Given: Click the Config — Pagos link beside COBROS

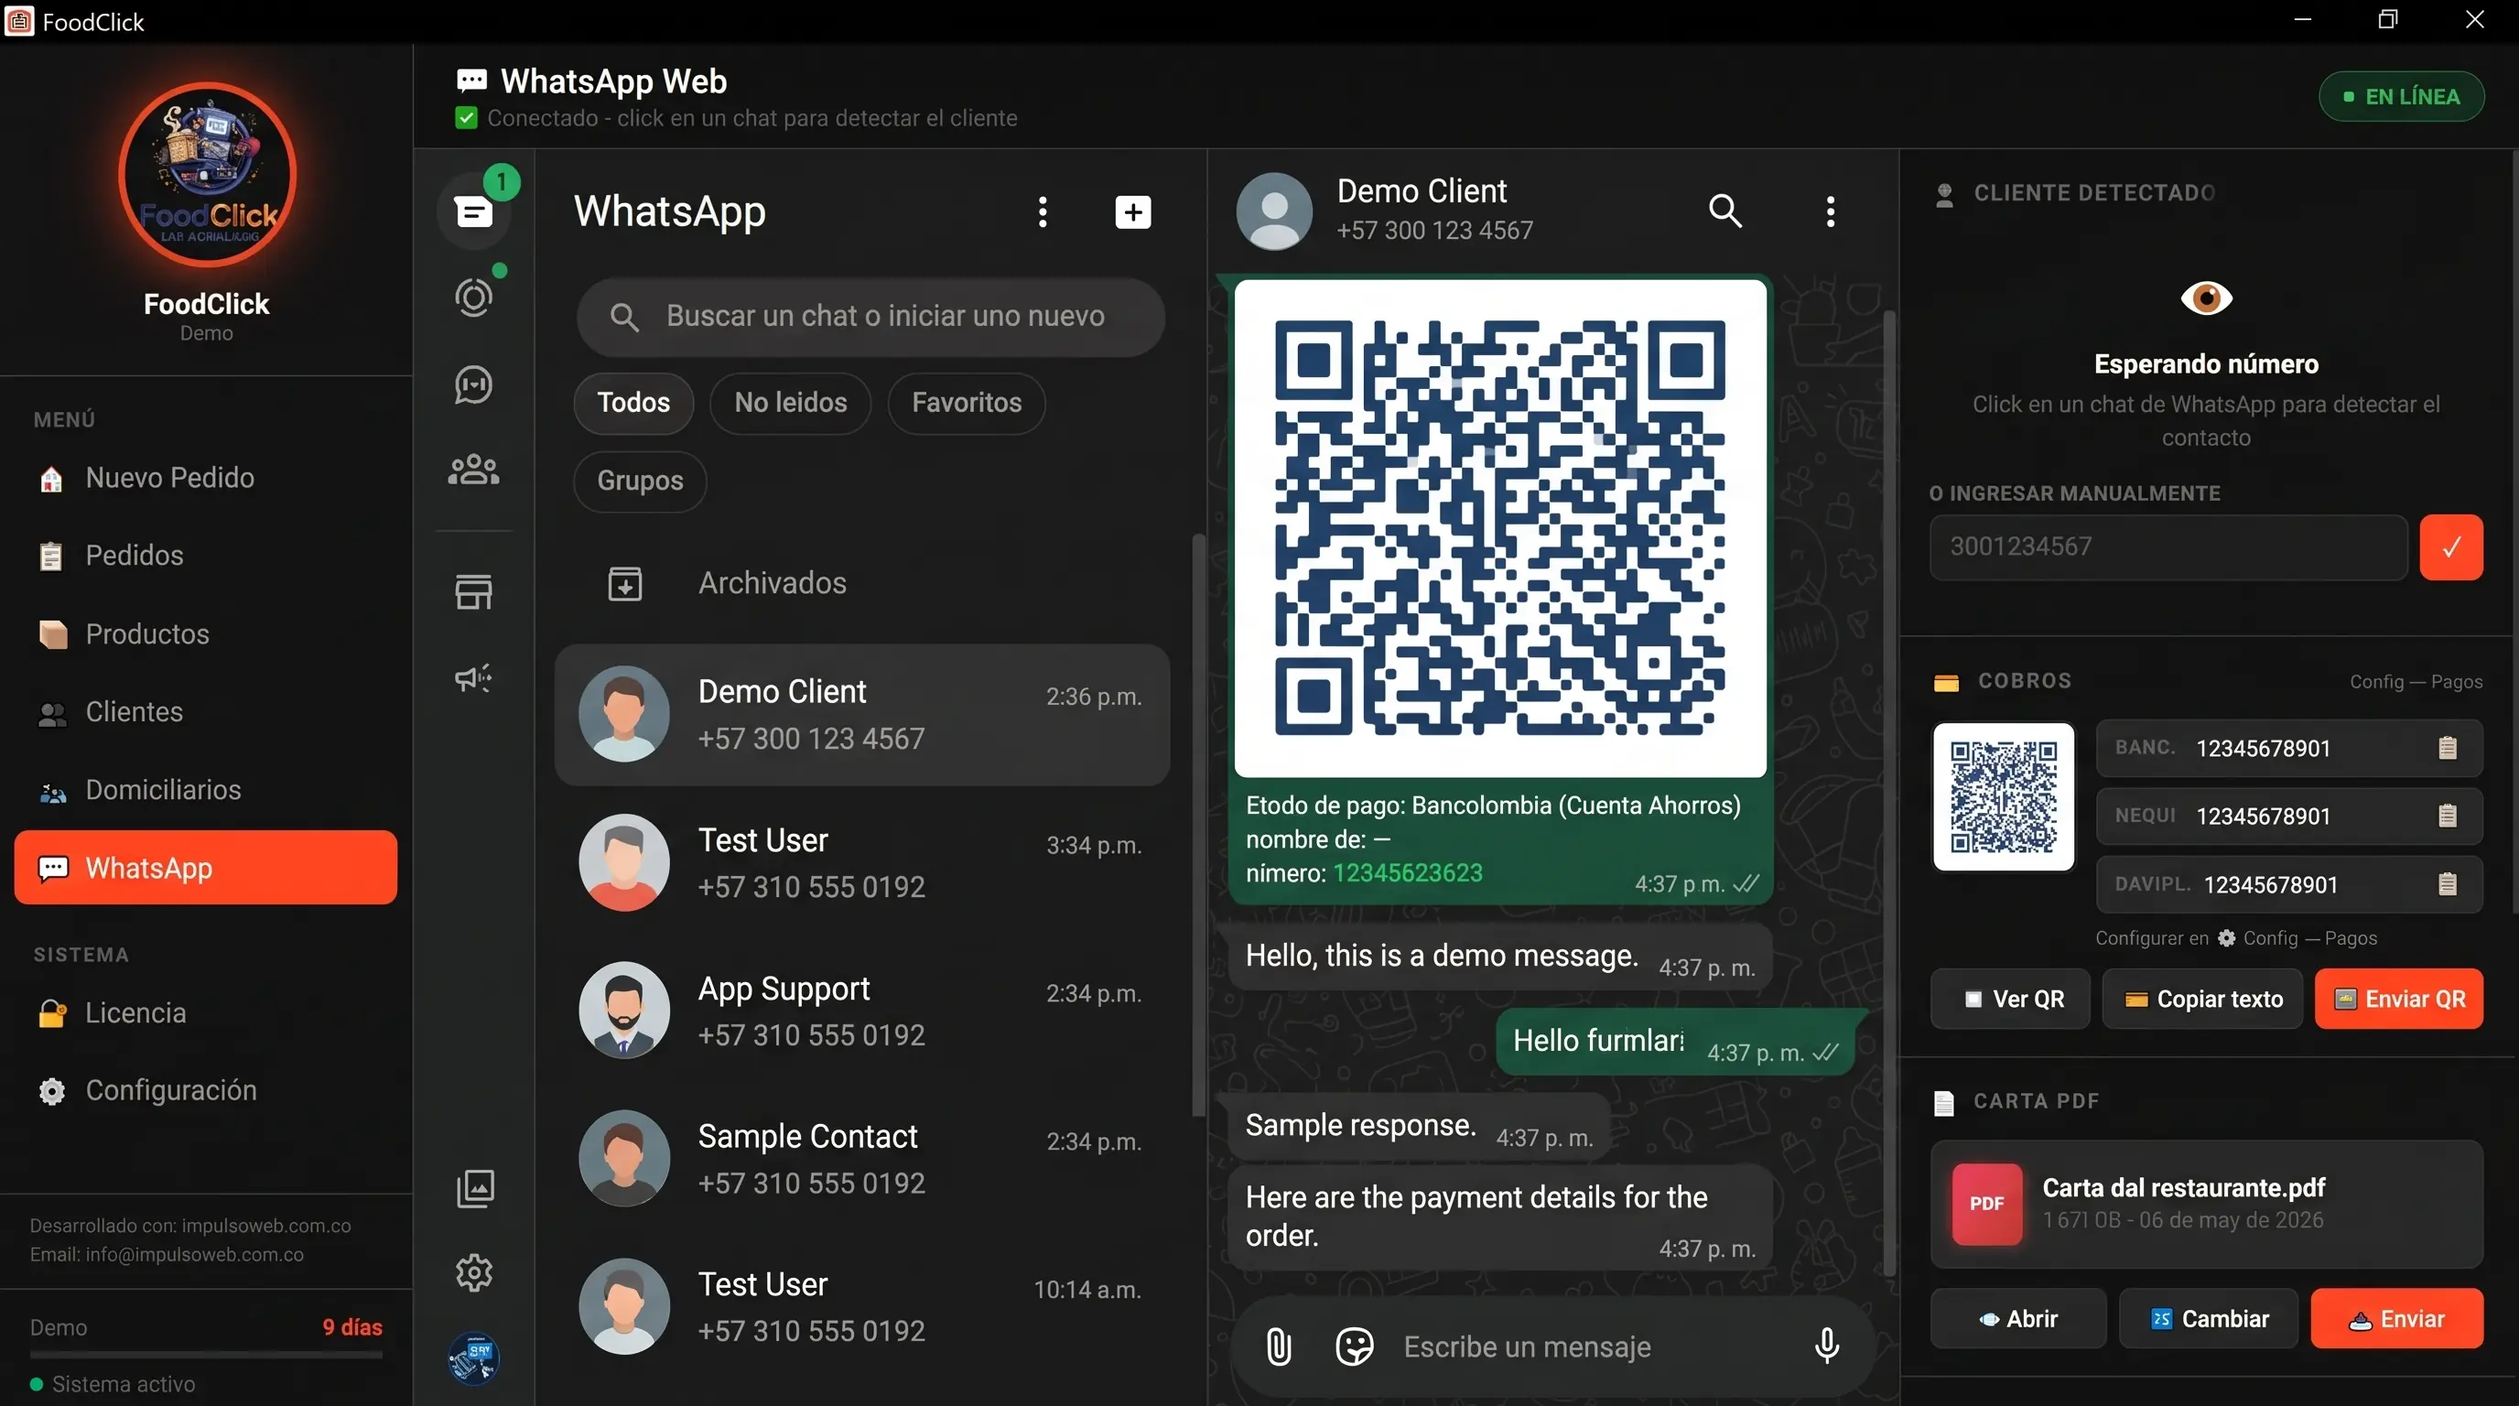Looking at the screenshot, I should (2416, 682).
